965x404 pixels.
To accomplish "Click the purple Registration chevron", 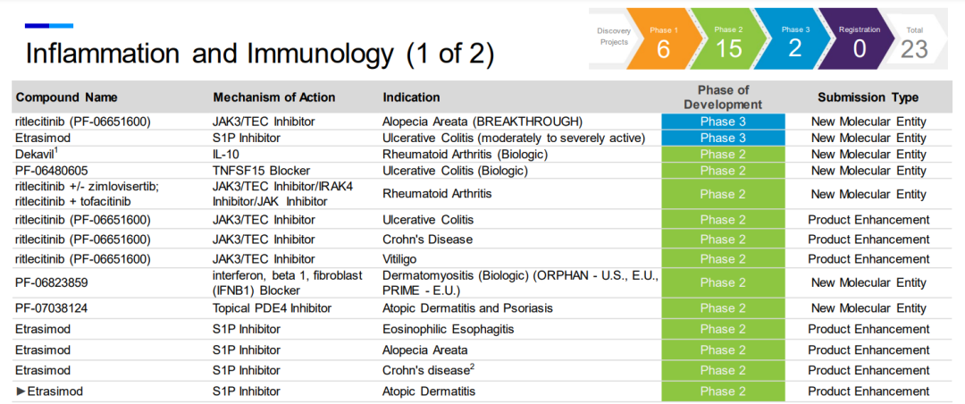I will [859, 40].
